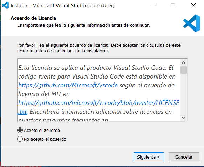
Task: Click the "Acuerdo de Licencia" heading
Action: pyautogui.click(x=33, y=18)
